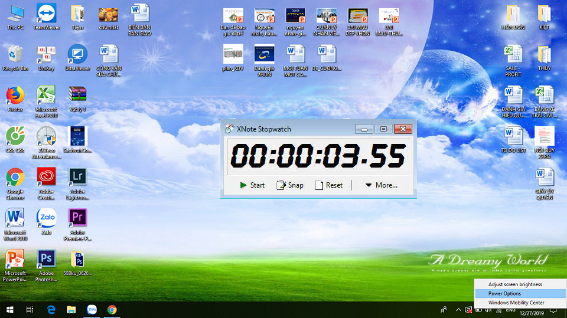Screen dimensions: 567x318
Task: Select the TO DO LIST Word document
Action: tap(513, 139)
